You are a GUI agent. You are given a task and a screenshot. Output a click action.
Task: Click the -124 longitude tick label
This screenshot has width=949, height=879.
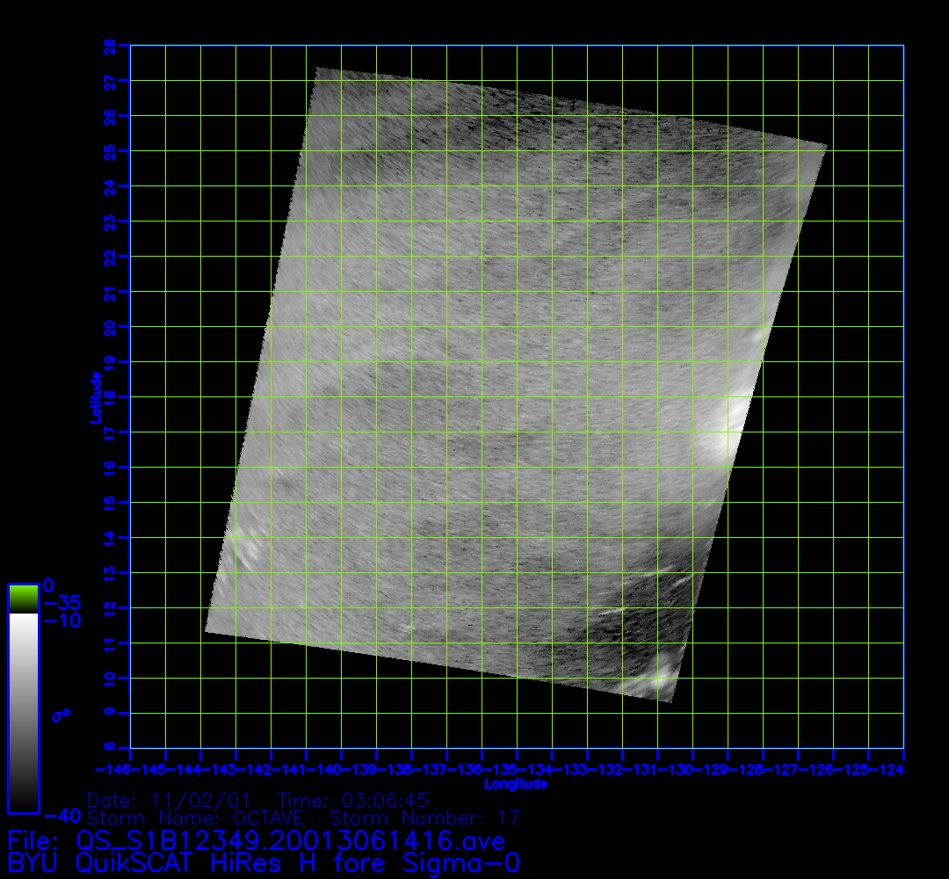[887, 771]
